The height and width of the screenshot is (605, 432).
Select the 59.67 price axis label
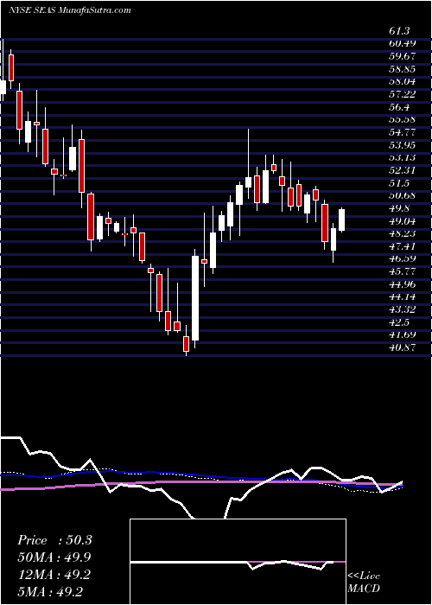point(403,57)
